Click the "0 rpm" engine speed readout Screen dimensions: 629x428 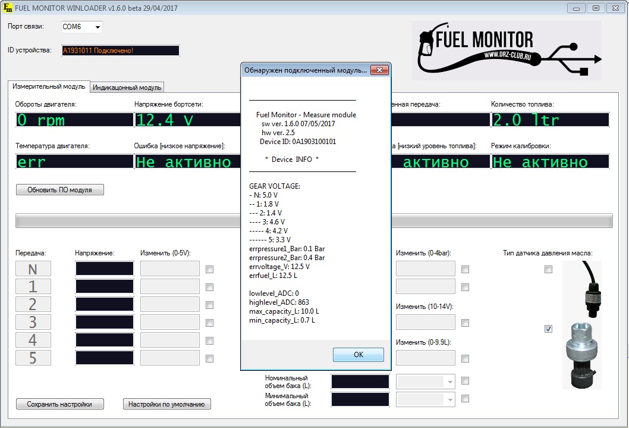[75, 120]
